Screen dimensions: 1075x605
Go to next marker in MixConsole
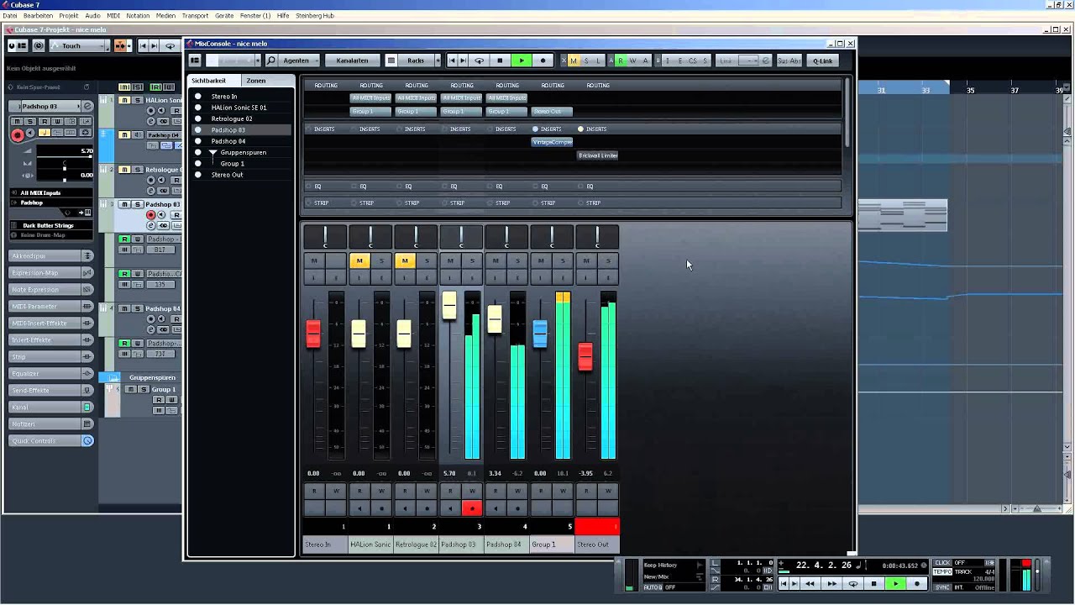[463, 60]
